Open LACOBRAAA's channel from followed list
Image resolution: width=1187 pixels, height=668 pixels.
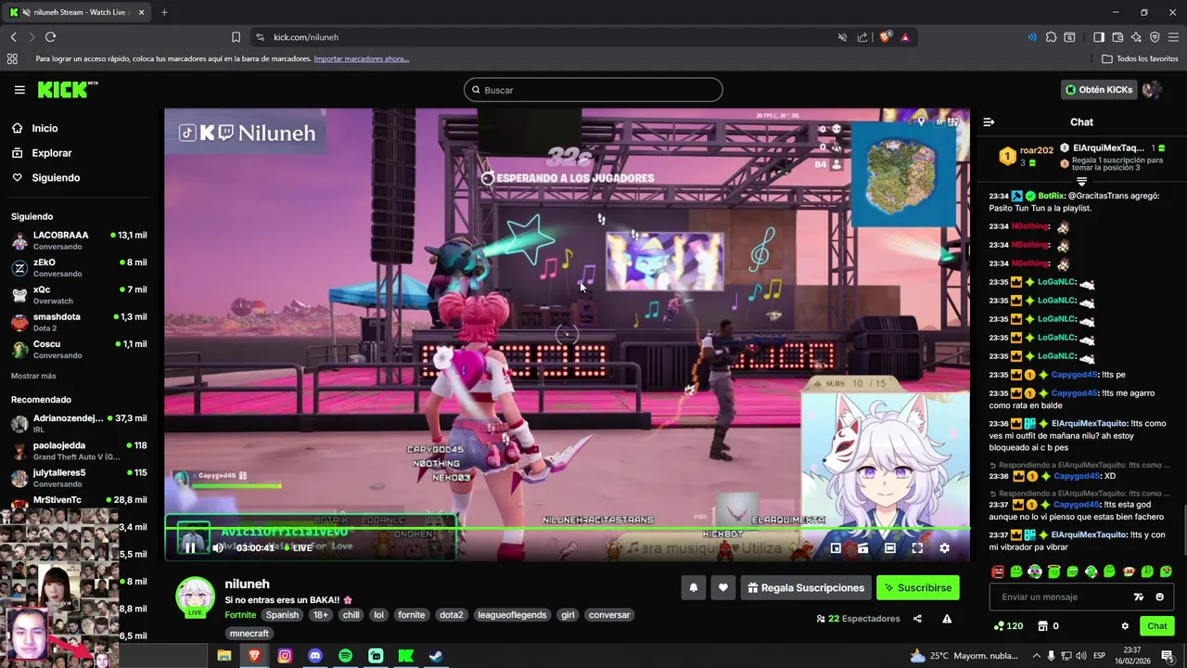(79, 240)
